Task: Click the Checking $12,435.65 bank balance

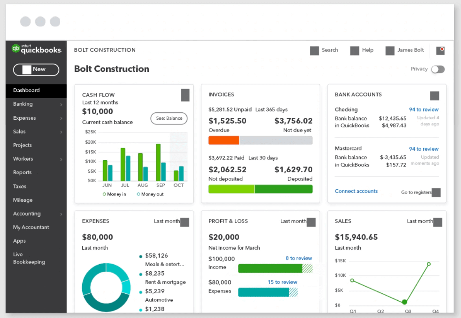Action: click(x=393, y=119)
